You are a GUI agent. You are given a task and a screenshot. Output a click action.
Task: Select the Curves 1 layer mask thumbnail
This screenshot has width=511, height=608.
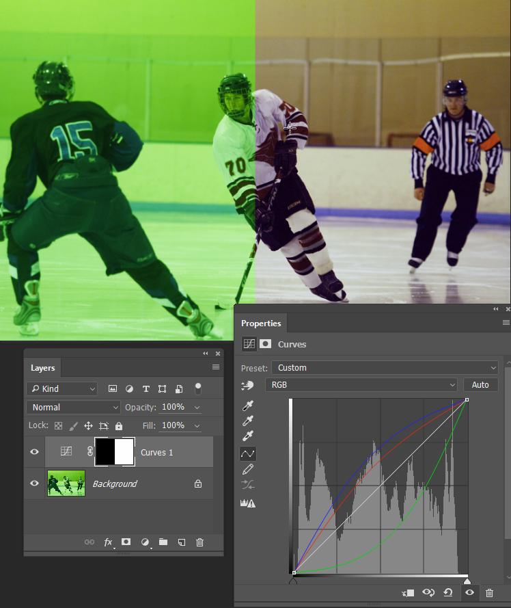(115, 452)
